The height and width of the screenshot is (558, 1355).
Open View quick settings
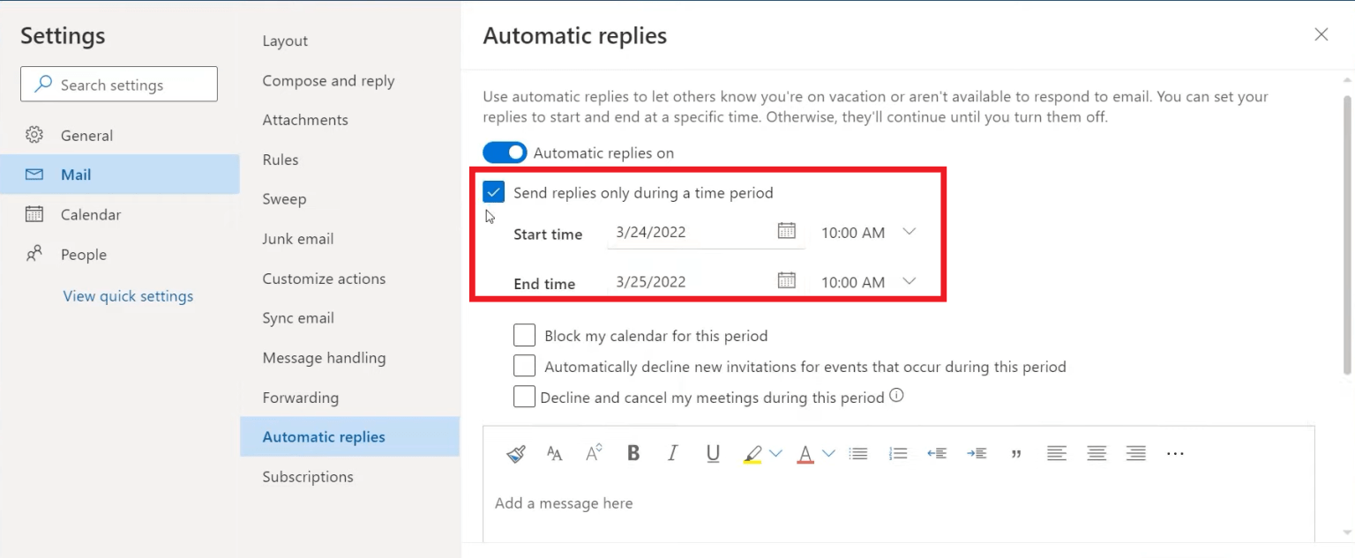[127, 295]
